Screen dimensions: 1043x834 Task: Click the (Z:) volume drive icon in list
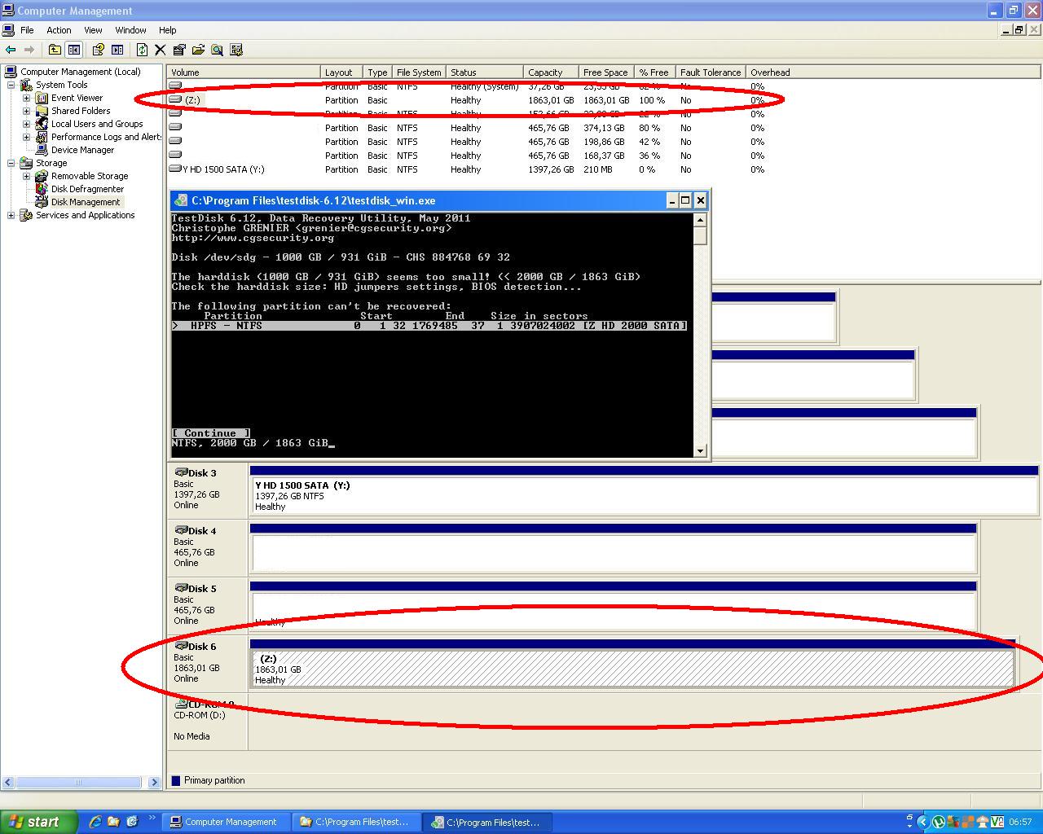click(175, 99)
